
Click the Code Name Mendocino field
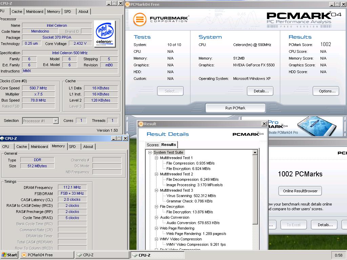click(40, 31)
